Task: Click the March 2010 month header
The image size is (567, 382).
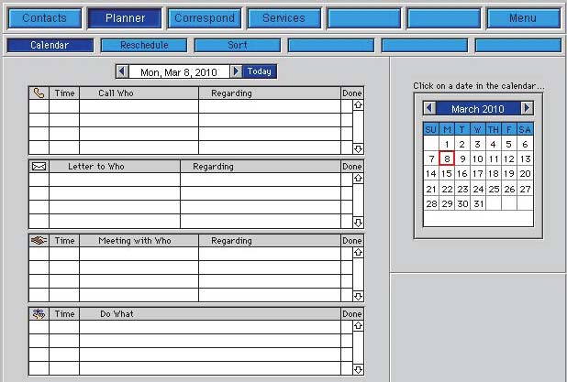Action: 478,109
